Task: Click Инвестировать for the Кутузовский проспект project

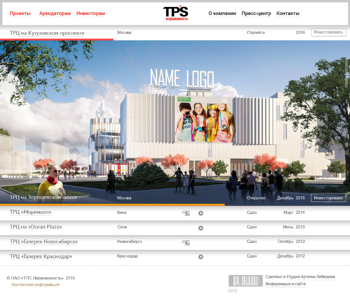Action: (328, 32)
